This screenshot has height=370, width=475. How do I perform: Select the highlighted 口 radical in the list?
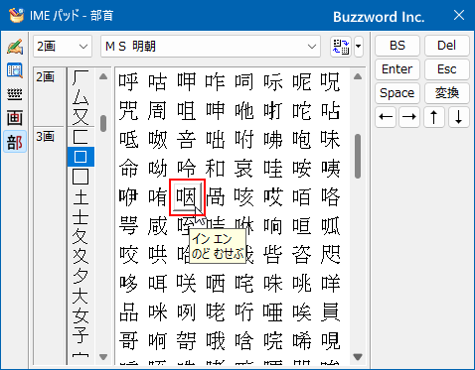[x=80, y=157]
